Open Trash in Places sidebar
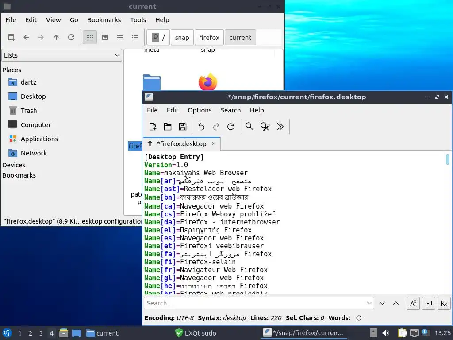This screenshot has height=340, width=453. tap(29, 111)
